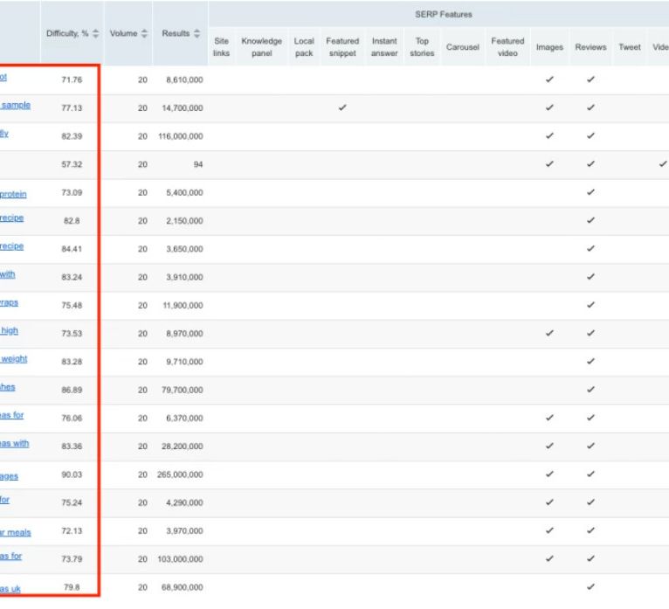Click the Images checkmark in the 90.03 row
Image resolution: width=669 pixels, height=609 pixels.
click(x=549, y=474)
